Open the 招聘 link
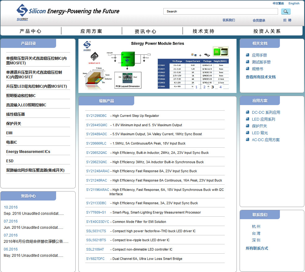305x272 pixels. click(287, 20)
